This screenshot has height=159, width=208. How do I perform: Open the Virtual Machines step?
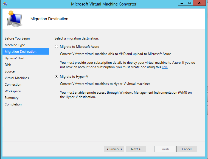click(17, 78)
